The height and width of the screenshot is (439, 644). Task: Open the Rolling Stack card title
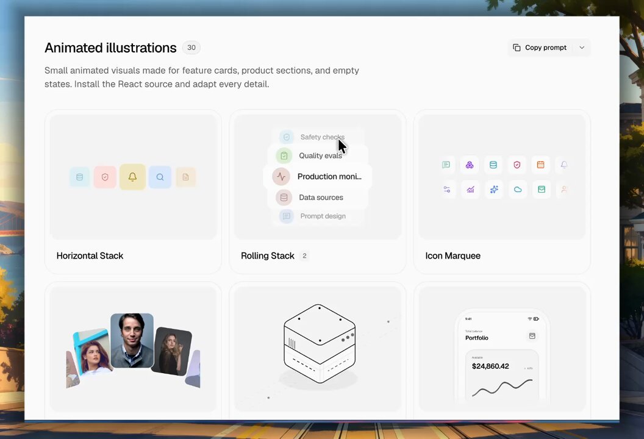point(267,256)
